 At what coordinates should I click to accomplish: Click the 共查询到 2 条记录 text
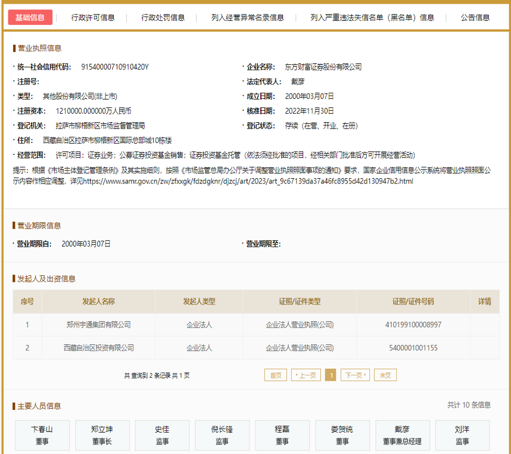147,375
